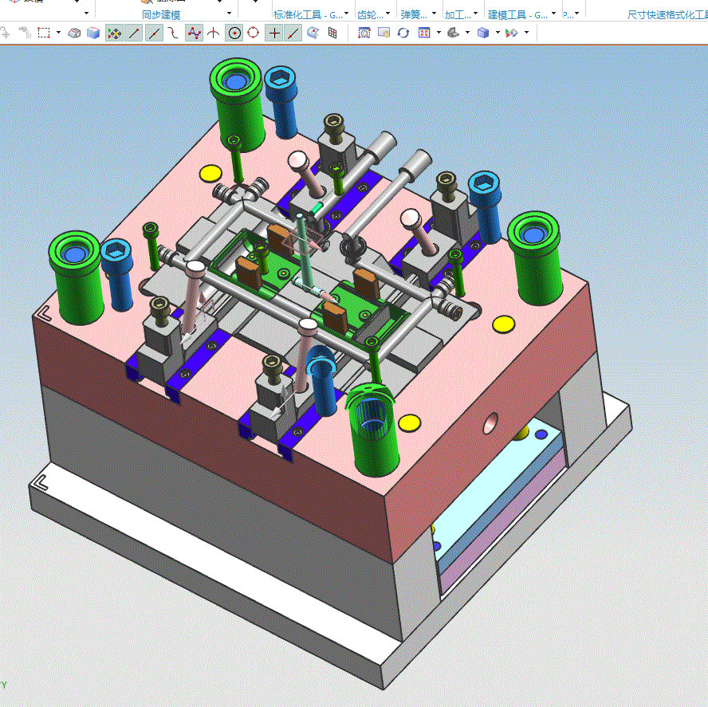708x707 pixels.
Task: Toggle Arc Center snapping
Action: click(234, 33)
